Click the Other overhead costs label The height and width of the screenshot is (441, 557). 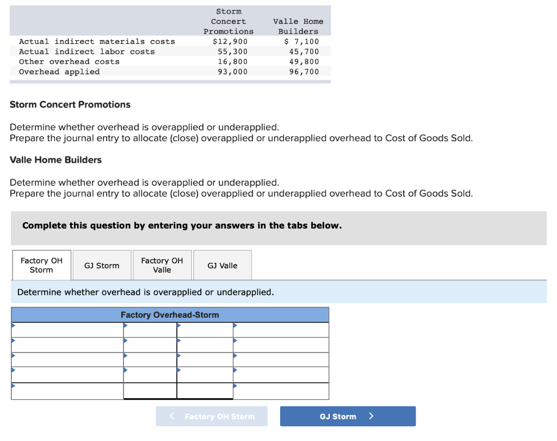tap(69, 61)
